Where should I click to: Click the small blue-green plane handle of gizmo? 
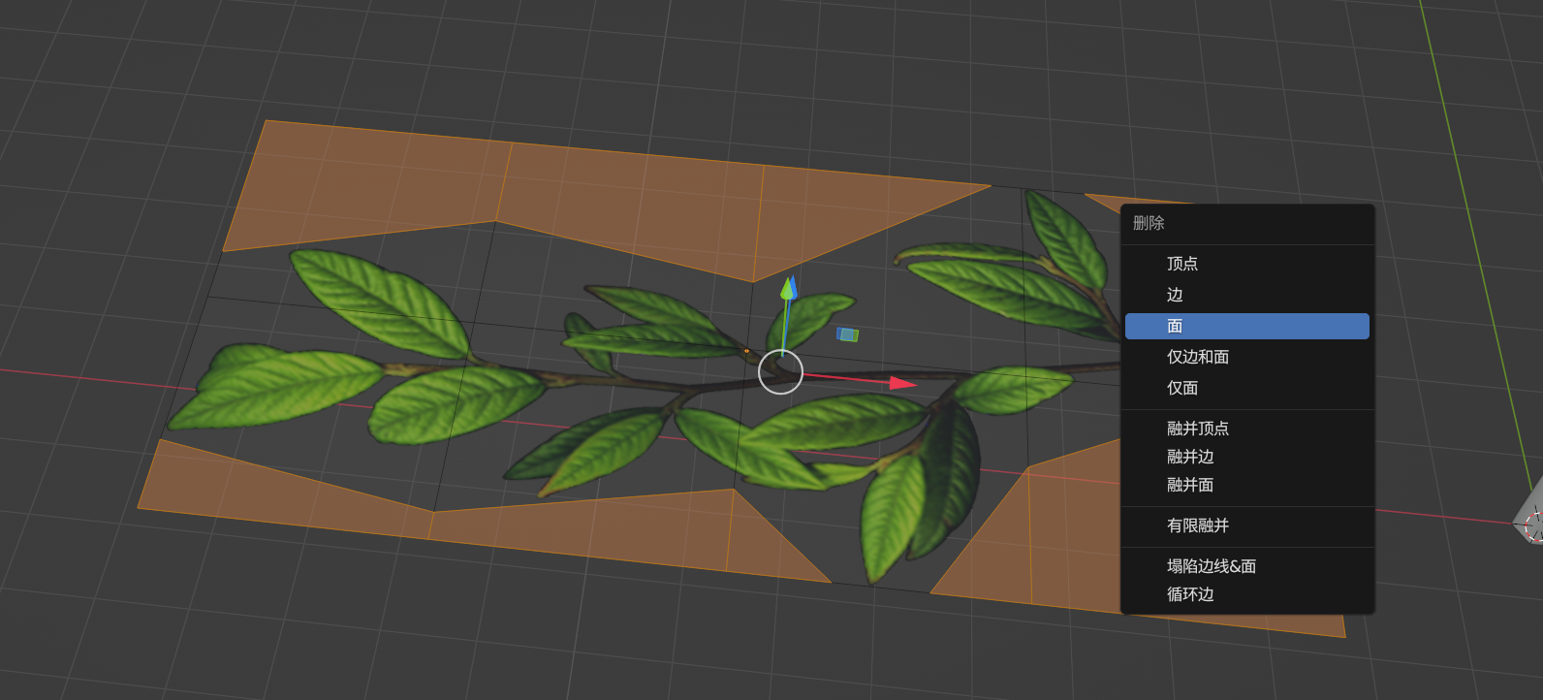tap(847, 334)
